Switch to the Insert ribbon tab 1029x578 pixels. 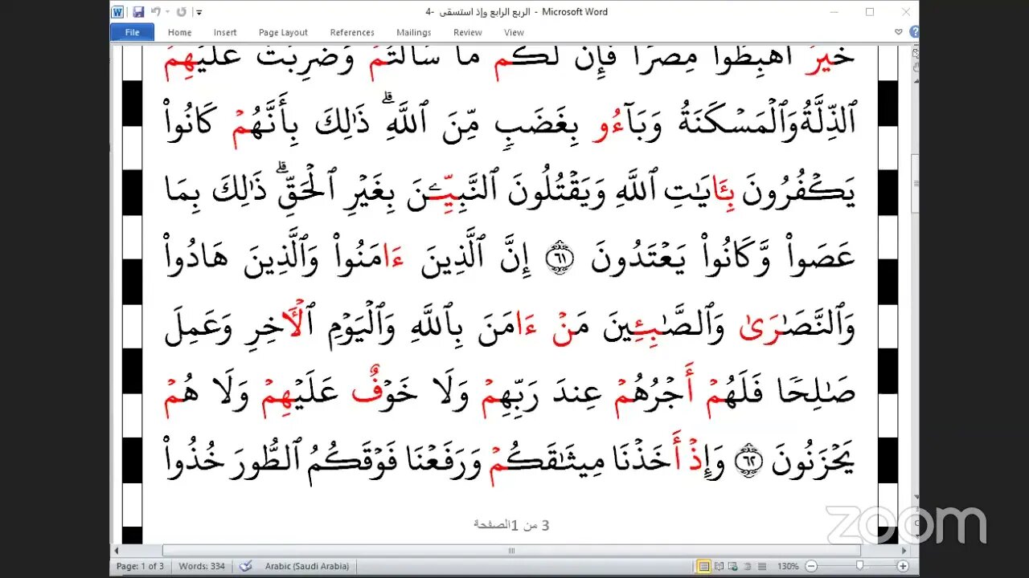(225, 32)
